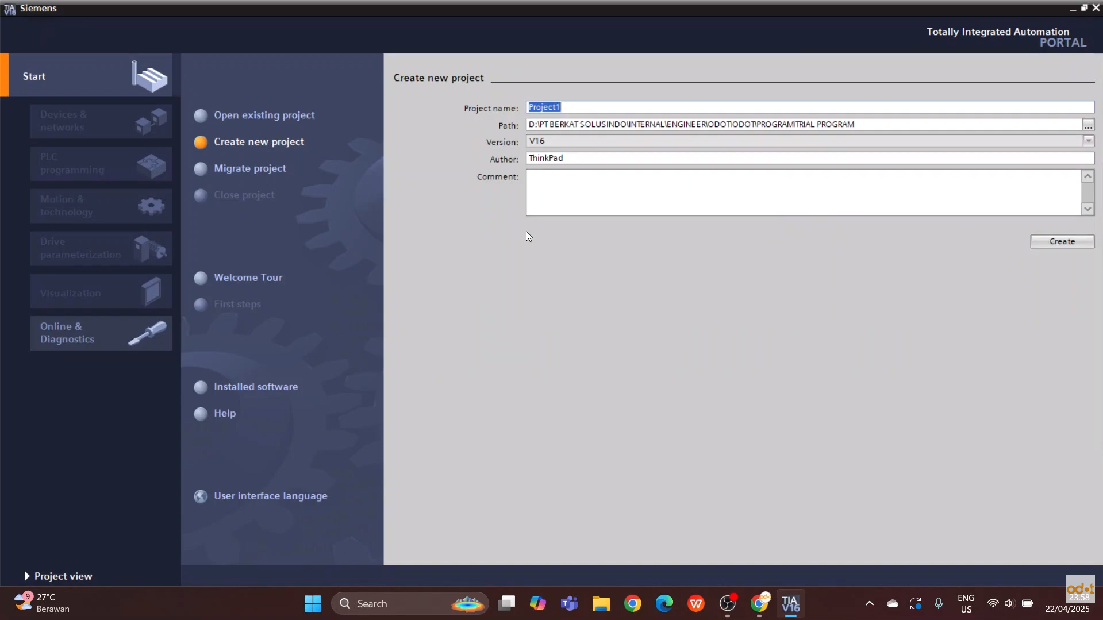Open Devices & networks portal

[x=101, y=121]
